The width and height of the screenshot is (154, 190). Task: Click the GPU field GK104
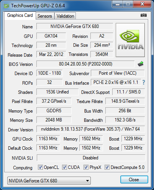click(x=51, y=36)
